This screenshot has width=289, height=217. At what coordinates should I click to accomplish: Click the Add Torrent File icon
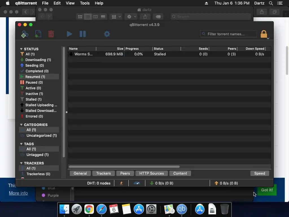(x=38, y=34)
